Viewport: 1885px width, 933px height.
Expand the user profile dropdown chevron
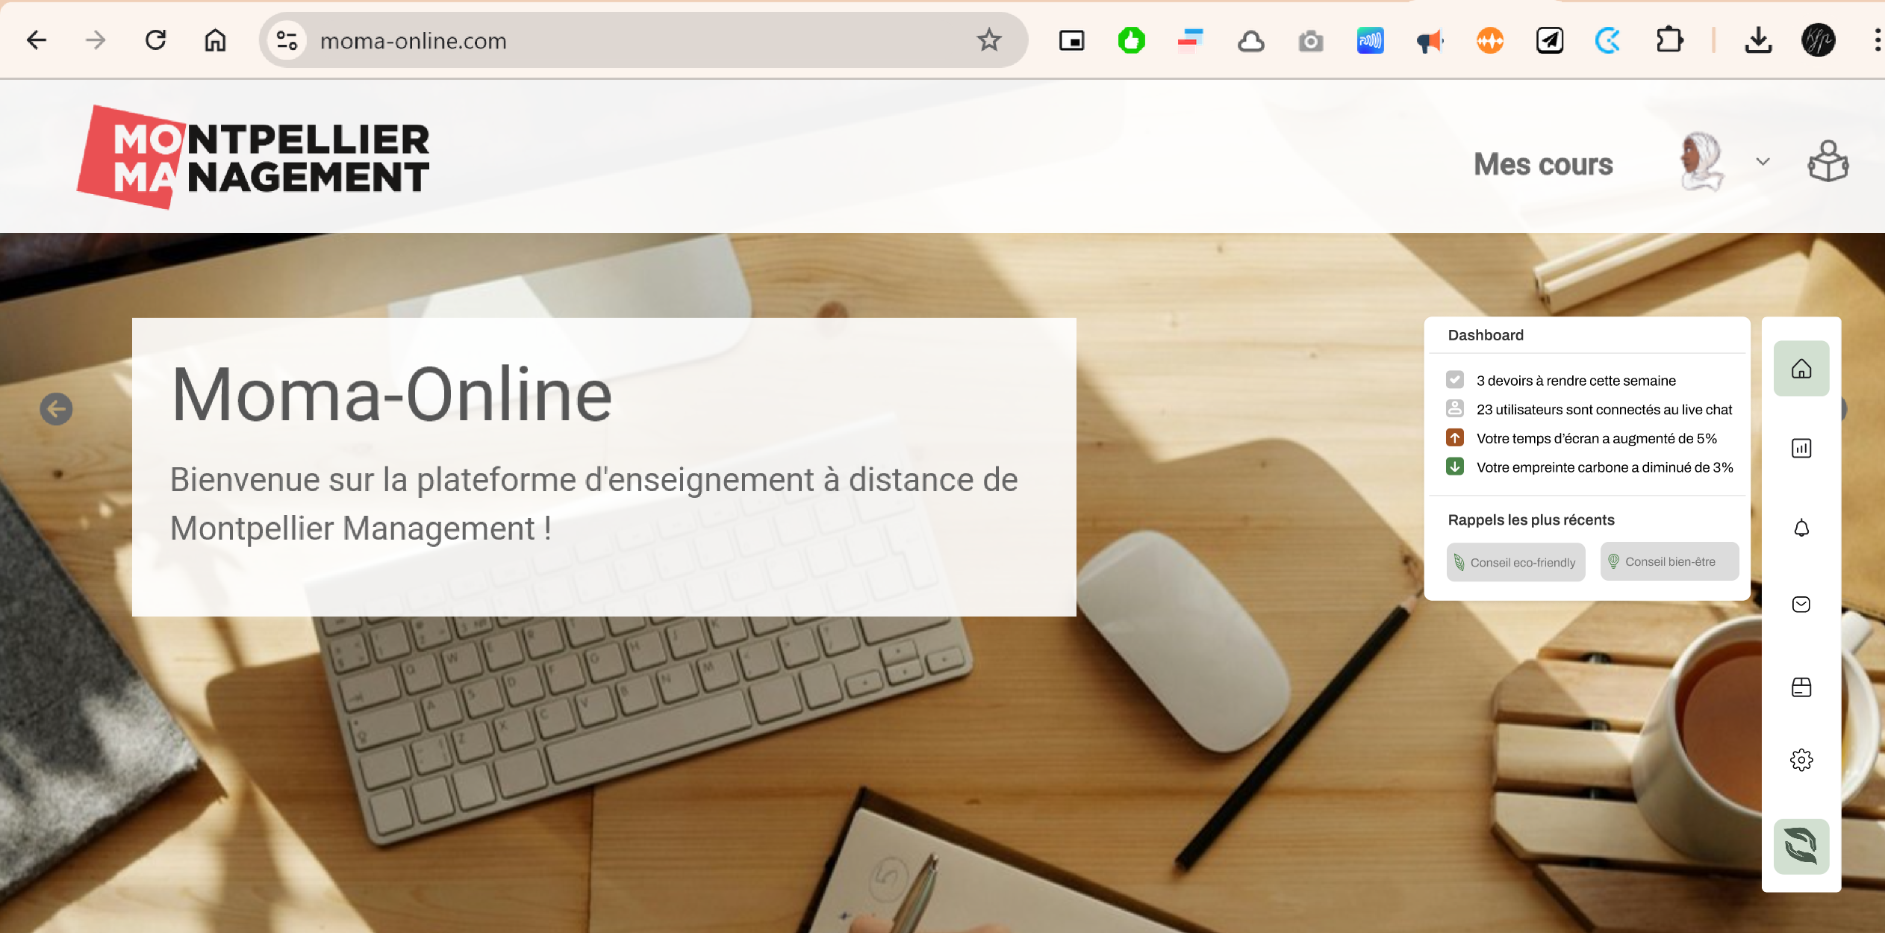pos(1763,161)
